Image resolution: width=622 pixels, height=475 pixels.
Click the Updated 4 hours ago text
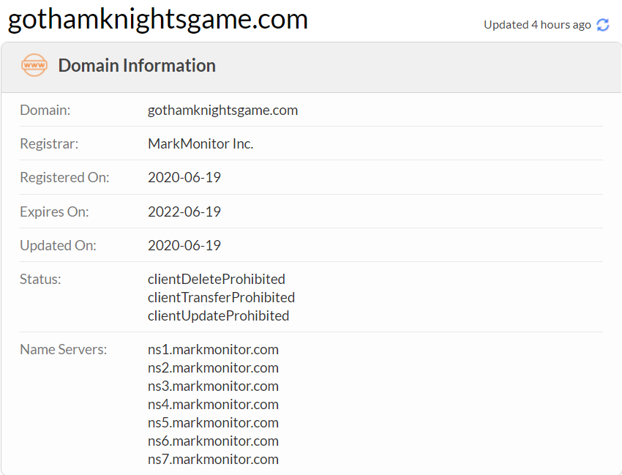coord(537,25)
